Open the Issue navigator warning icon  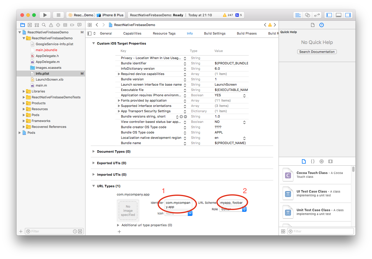(x=51, y=25)
